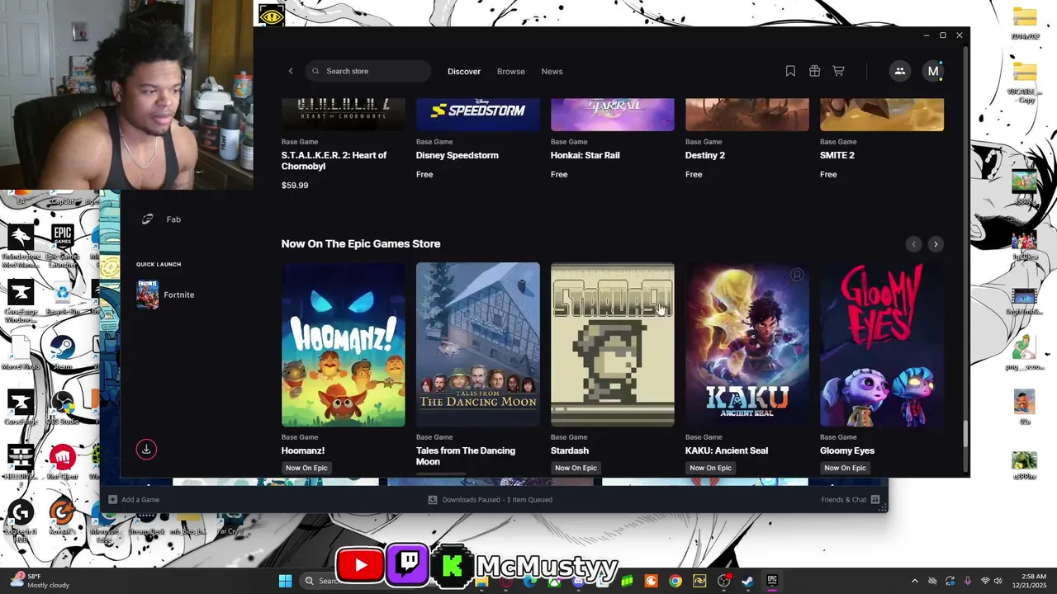Click the Now On Epic badge under Hoomanz!

(306, 468)
